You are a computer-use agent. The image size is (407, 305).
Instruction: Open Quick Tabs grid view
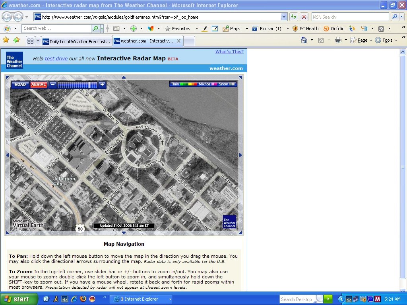[30, 41]
